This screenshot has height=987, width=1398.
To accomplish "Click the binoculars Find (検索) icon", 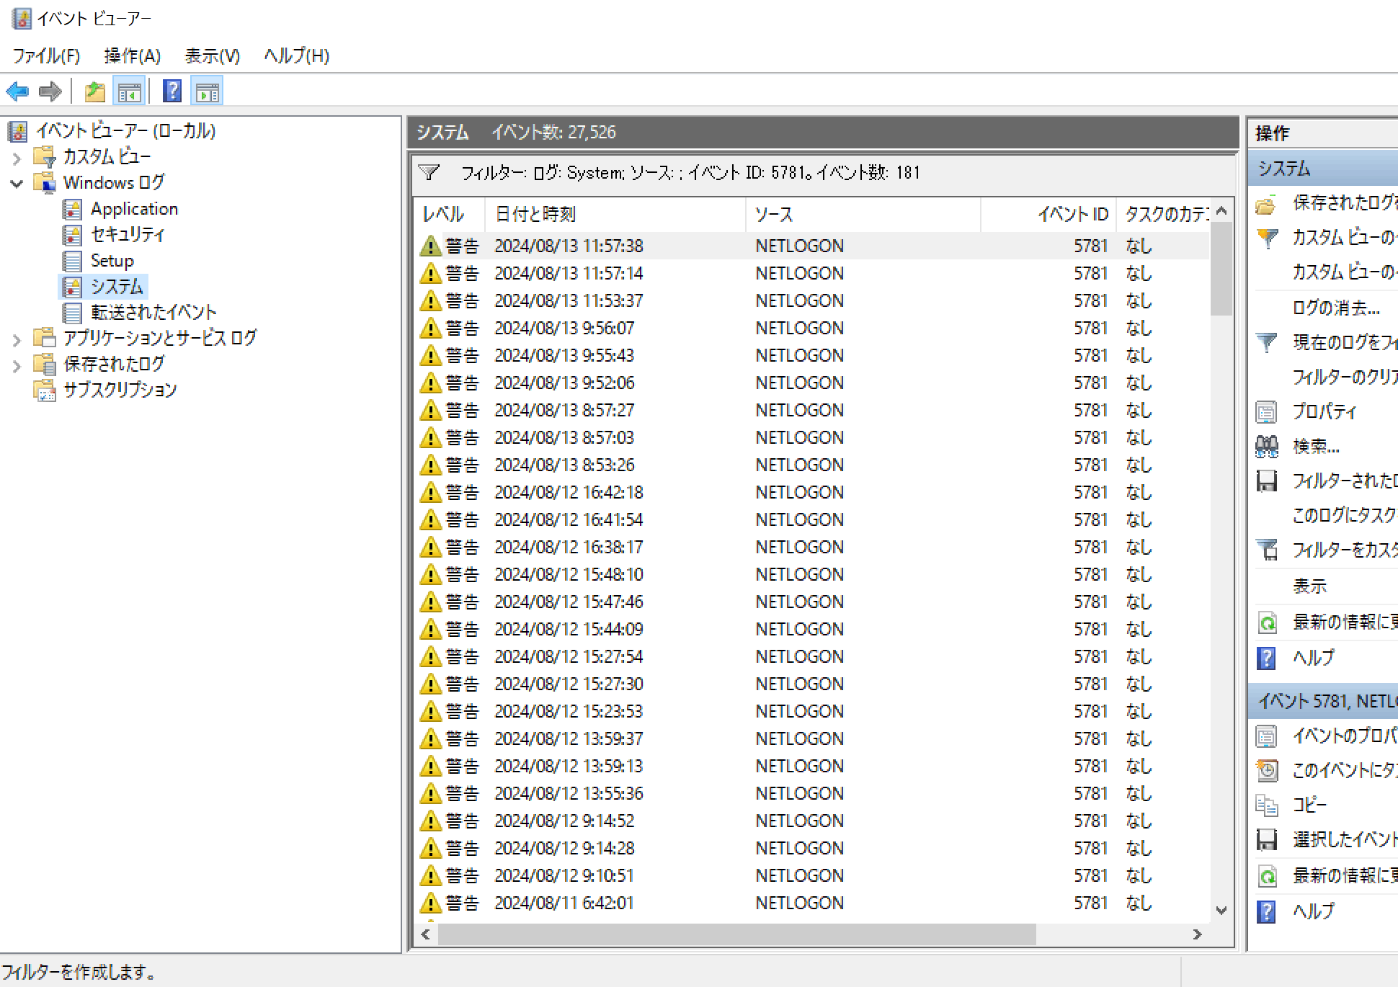I will [x=1266, y=447].
